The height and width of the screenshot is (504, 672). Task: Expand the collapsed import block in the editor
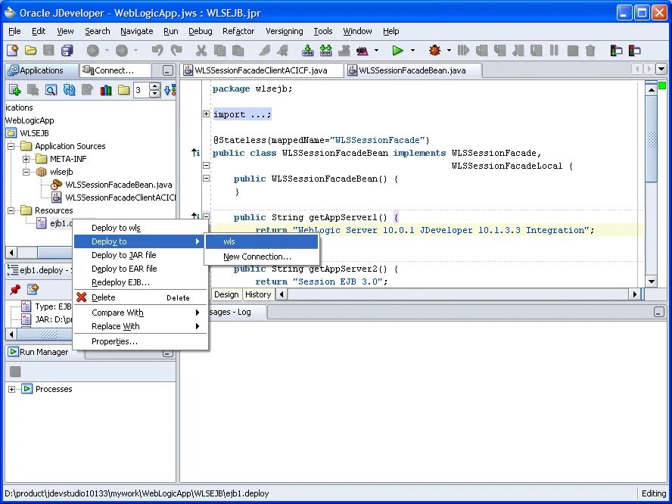point(206,114)
